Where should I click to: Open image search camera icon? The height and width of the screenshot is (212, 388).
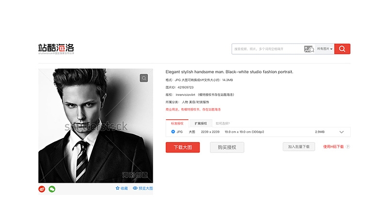[309, 49]
